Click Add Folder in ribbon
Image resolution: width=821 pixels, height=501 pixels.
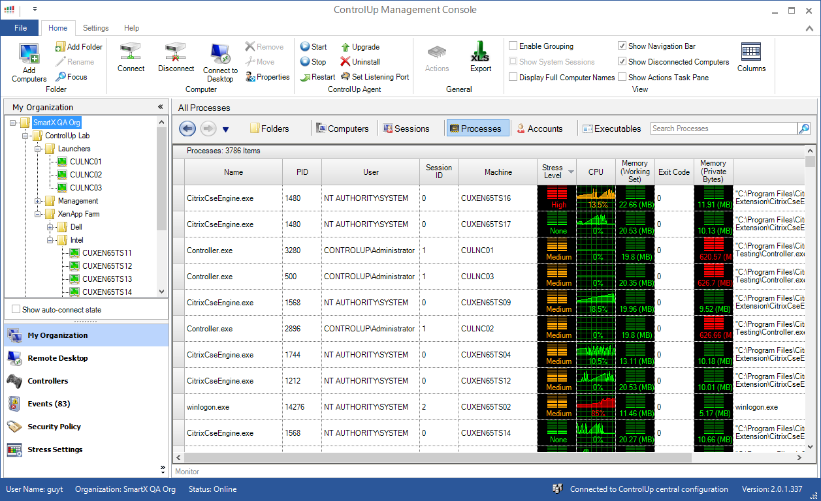click(x=79, y=47)
